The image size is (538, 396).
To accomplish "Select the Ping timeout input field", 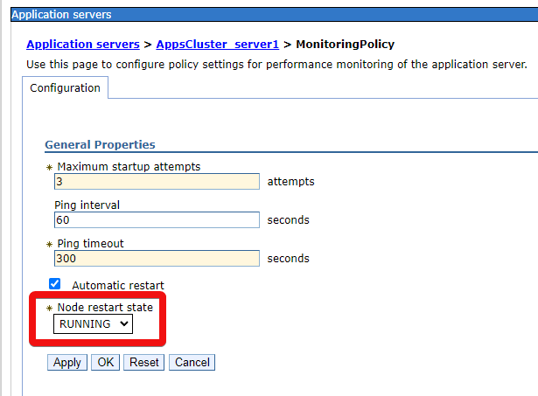I will [x=157, y=259].
